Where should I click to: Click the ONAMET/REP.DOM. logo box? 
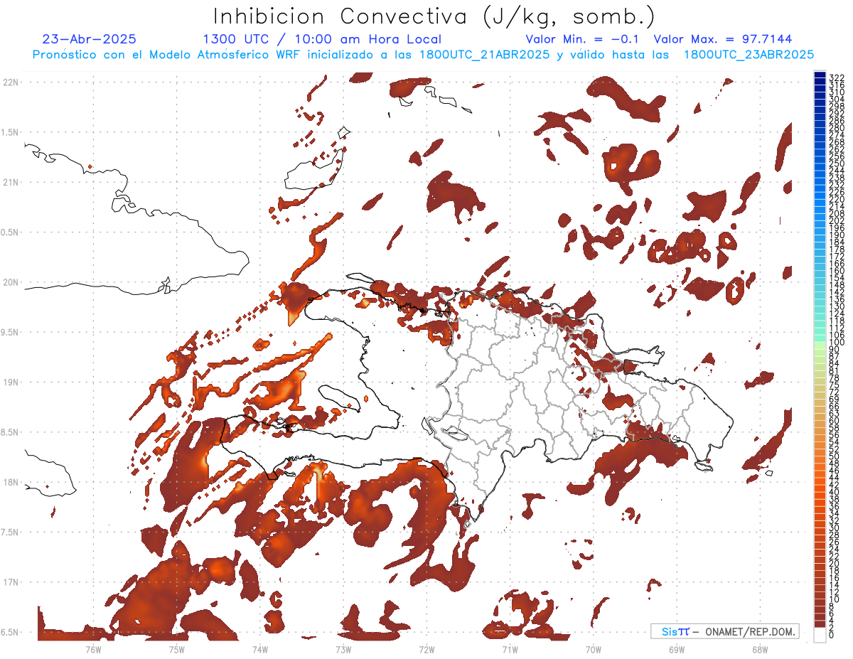coord(725,631)
